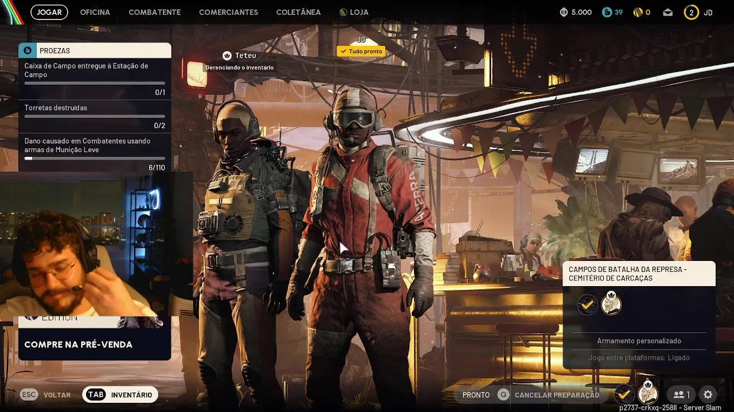734x412 pixels.
Task: Open the TAB INVENTÁRIO button
Action: click(120, 395)
